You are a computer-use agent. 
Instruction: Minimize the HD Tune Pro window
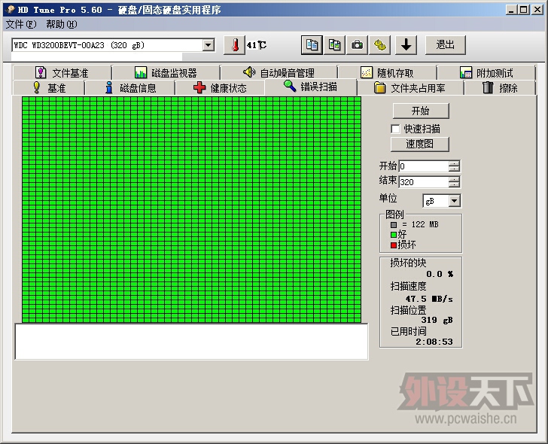511,10
